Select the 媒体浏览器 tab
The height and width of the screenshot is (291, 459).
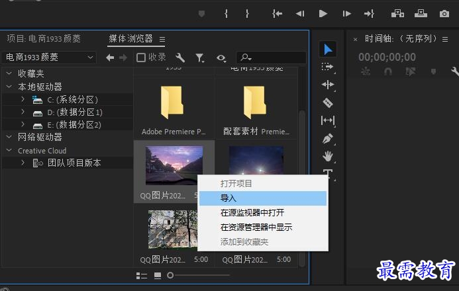131,38
